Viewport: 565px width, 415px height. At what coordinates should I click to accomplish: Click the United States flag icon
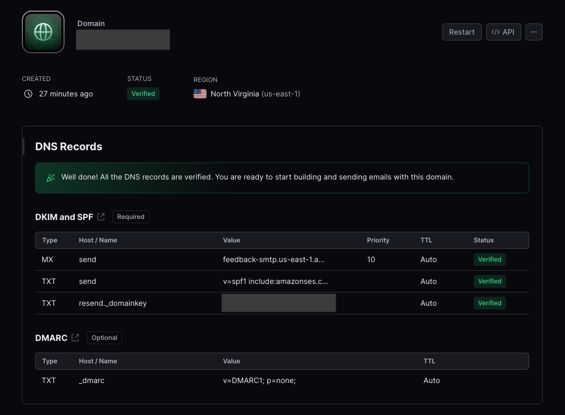[200, 94]
